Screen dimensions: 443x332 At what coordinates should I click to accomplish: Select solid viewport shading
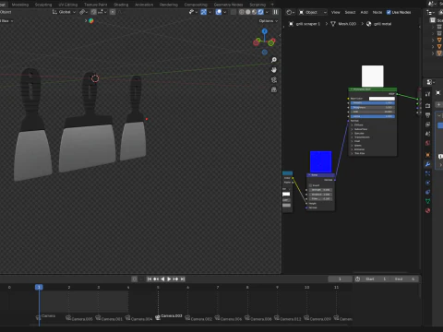(x=248, y=12)
